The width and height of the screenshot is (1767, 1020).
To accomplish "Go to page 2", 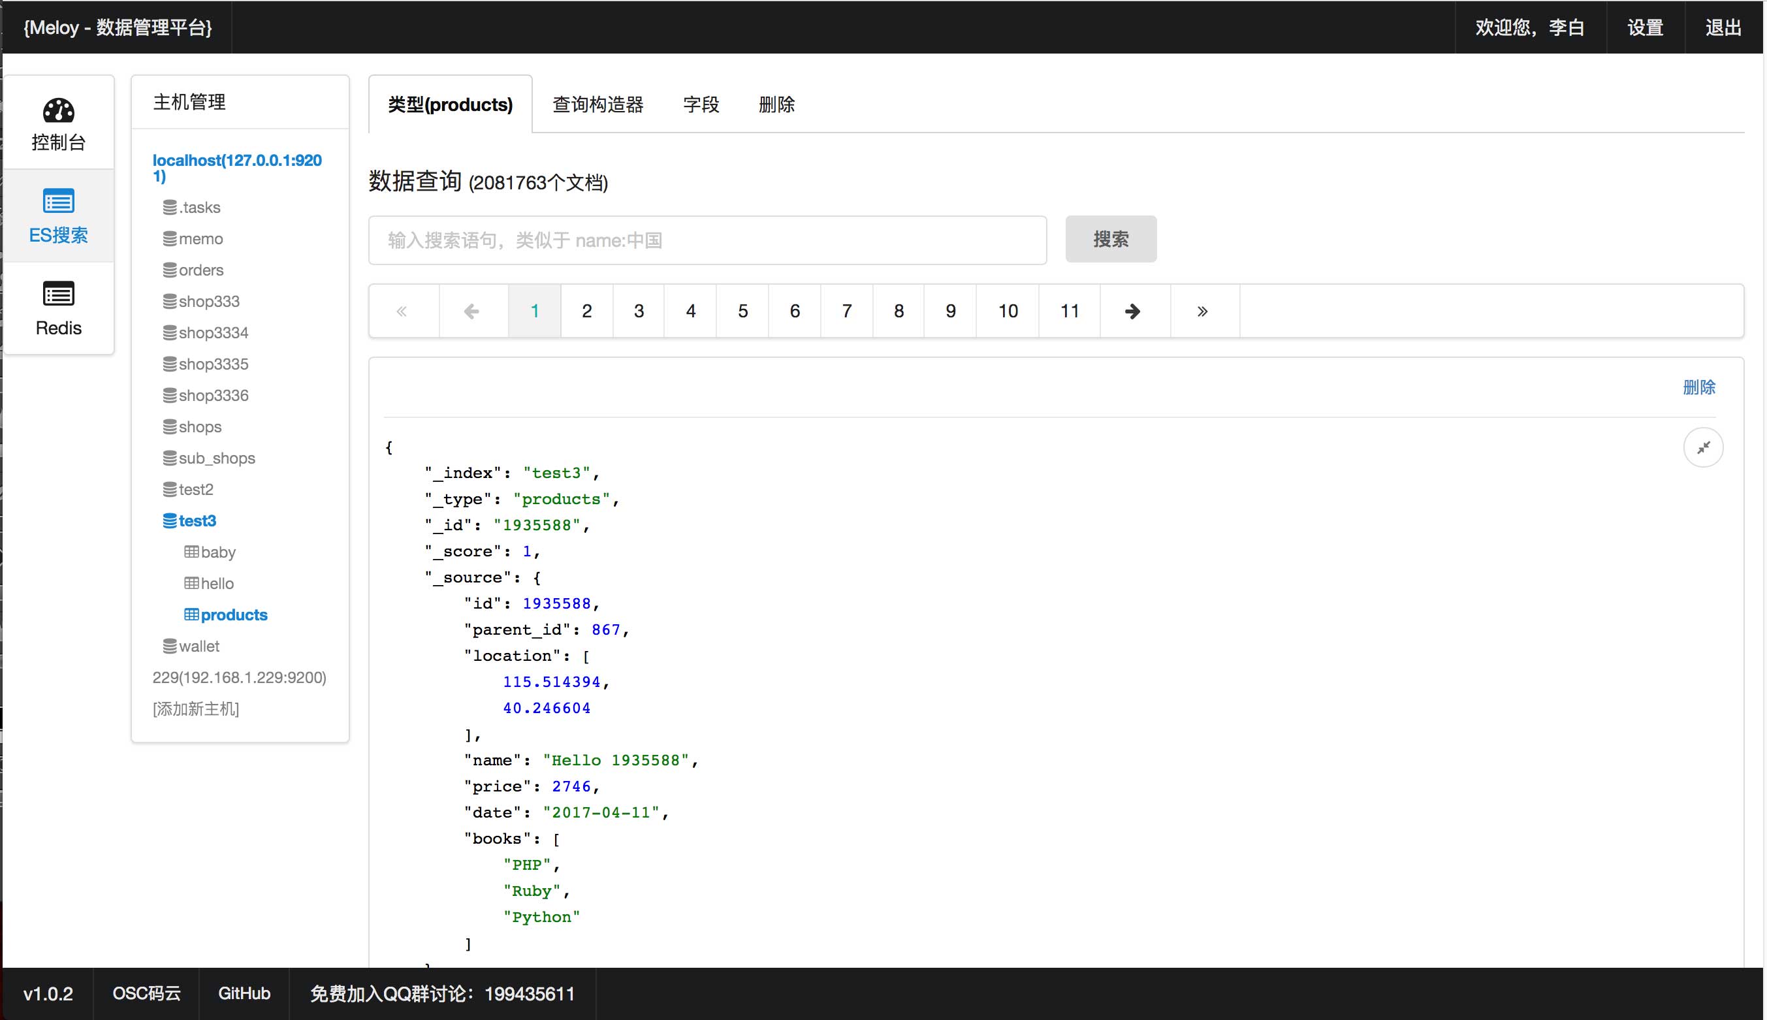I will pos(587,311).
